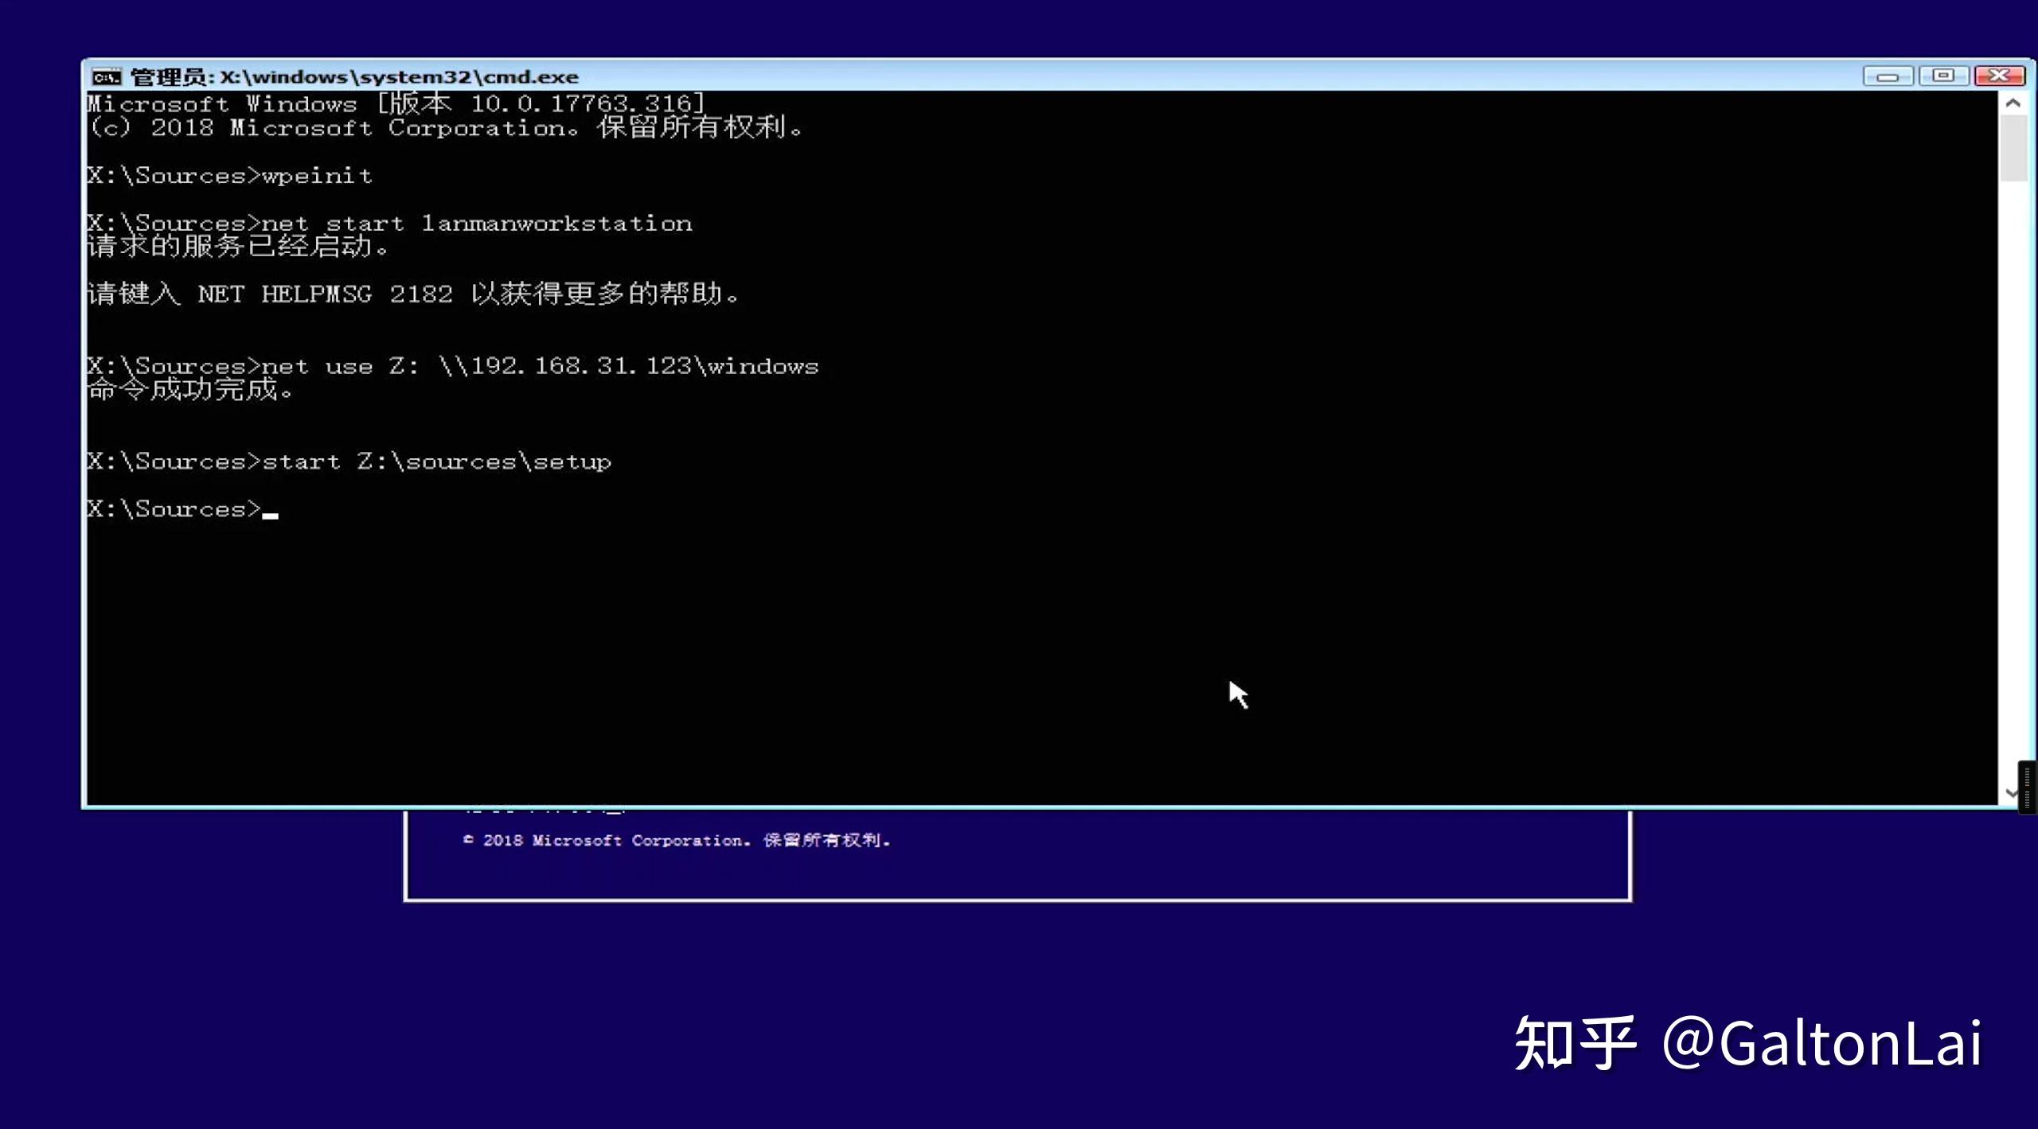
Task: Click the cmd.exe system menu icon
Action: pyautogui.click(x=106, y=77)
